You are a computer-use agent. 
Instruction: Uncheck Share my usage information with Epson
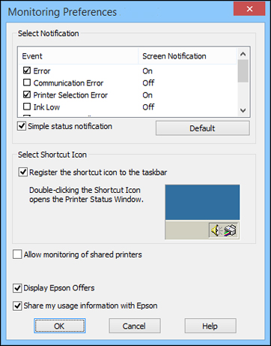click(x=17, y=305)
